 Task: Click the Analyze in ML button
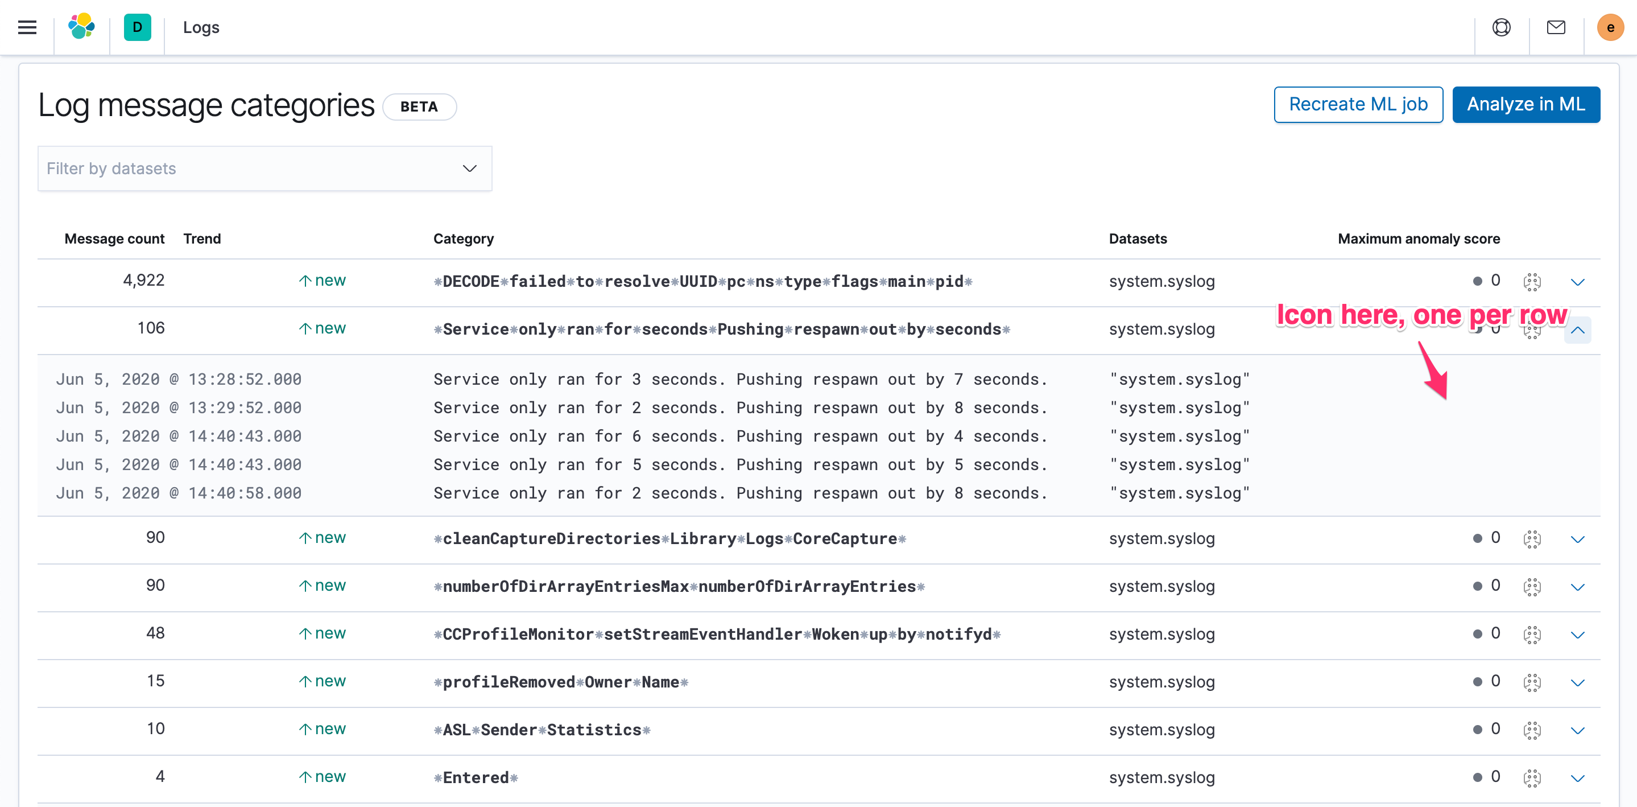1527,104
